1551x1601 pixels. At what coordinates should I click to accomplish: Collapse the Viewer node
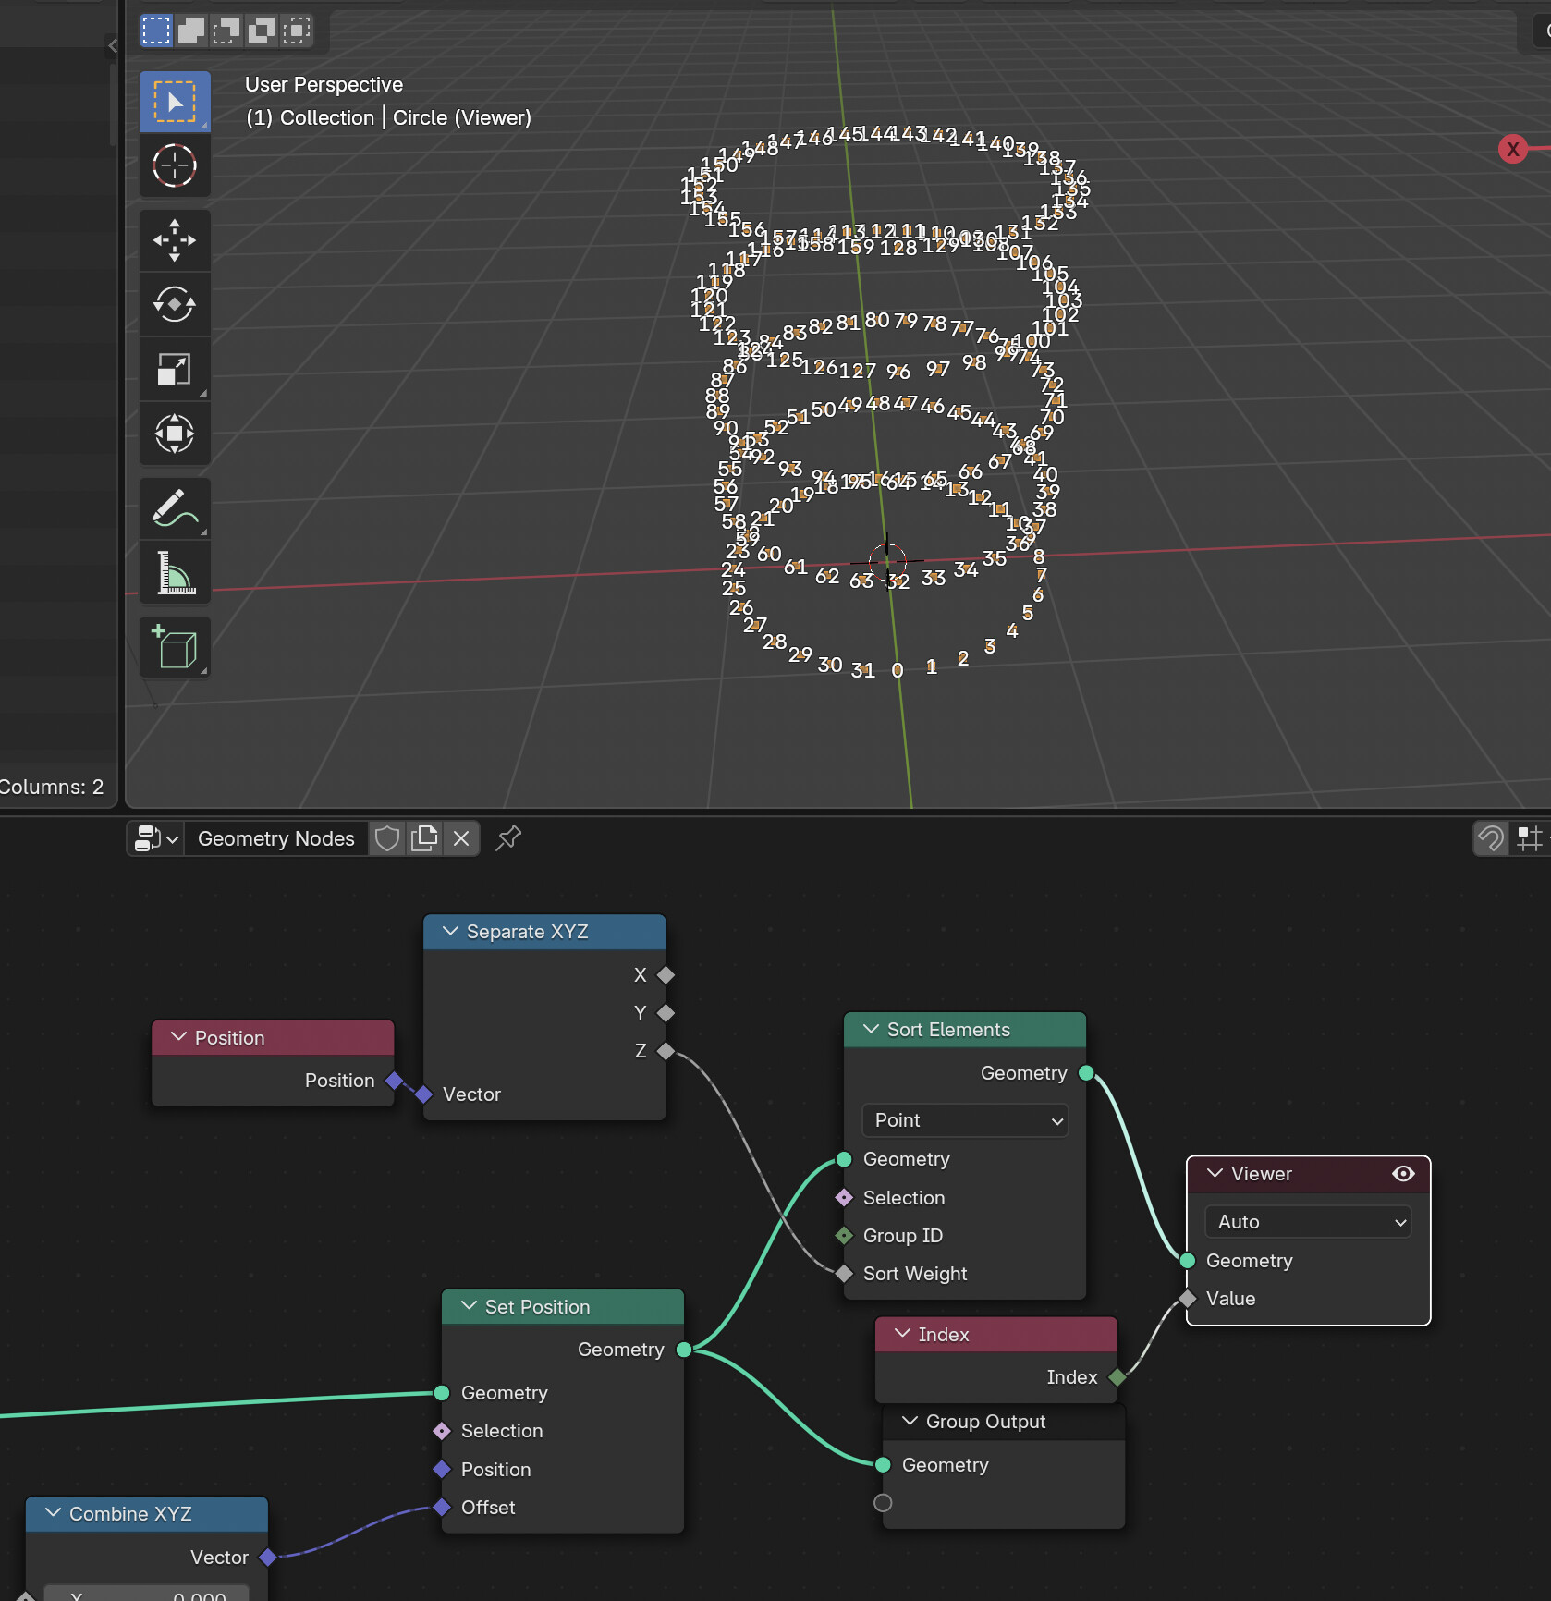point(1215,1173)
